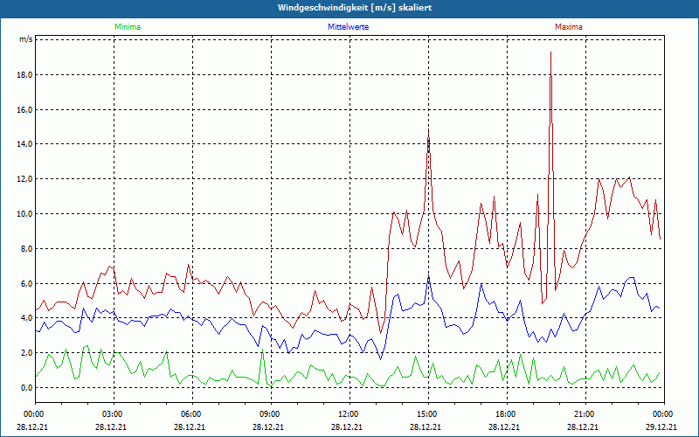Select the 6,0 y-axis tick label
699x437 pixels.
click(27, 284)
